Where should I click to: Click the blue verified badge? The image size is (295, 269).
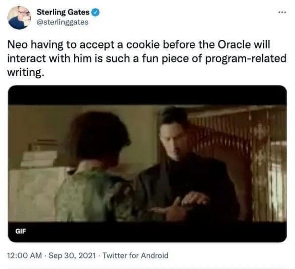pos(95,12)
